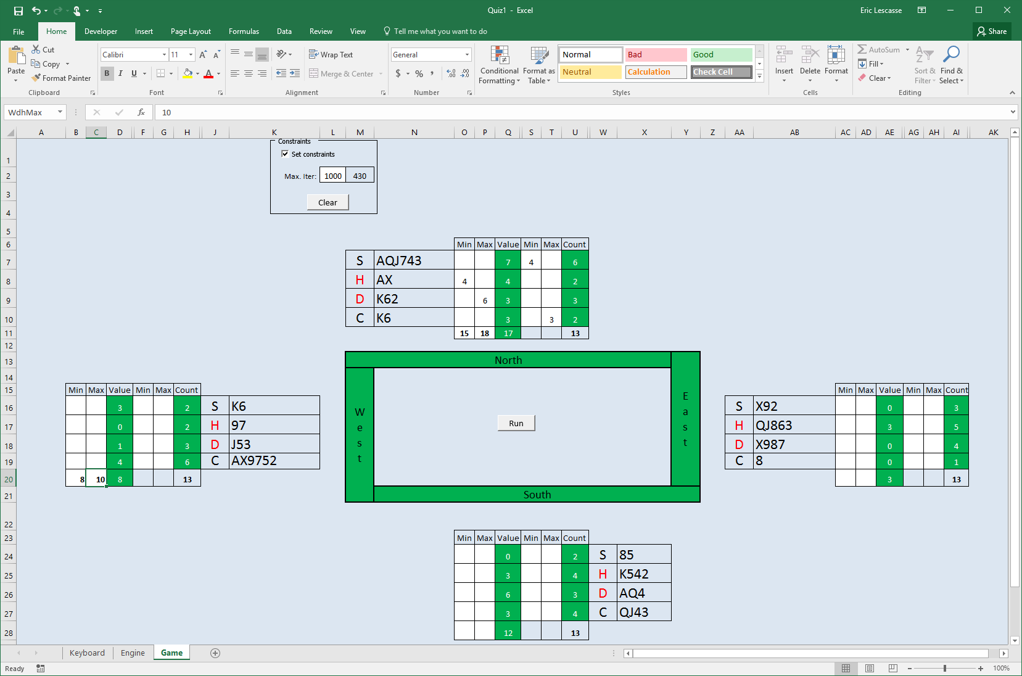Toggle Wrap Text
Image resolution: width=1022 pixels, height=676 pixels.
(331, 54)
